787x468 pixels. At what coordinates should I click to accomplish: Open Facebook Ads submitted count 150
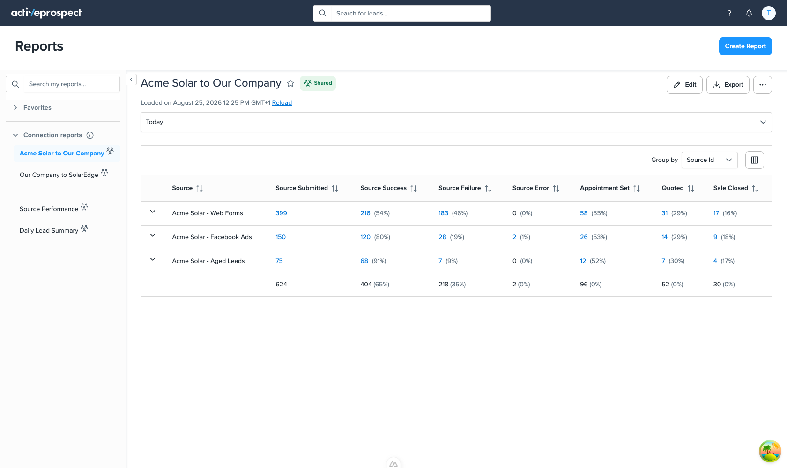pyautogui.click(x=281, y=237)
